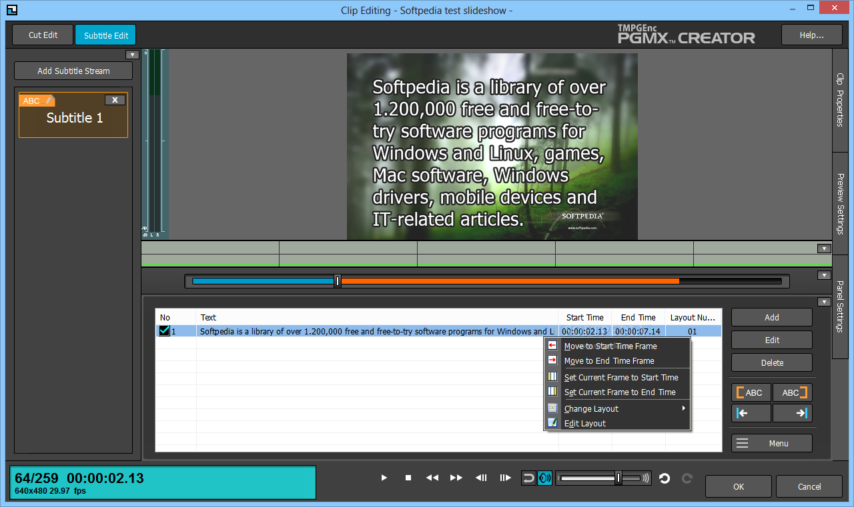Sort by the End Time column header
Image resolution: width=854 pixels, height=507 pixels.
[x=638, y=317]
